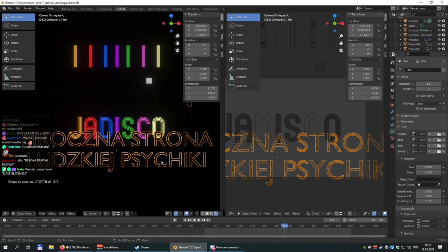Screen dimensions: 448x252
Task: Open the File menu
Action: coord(10,8)
